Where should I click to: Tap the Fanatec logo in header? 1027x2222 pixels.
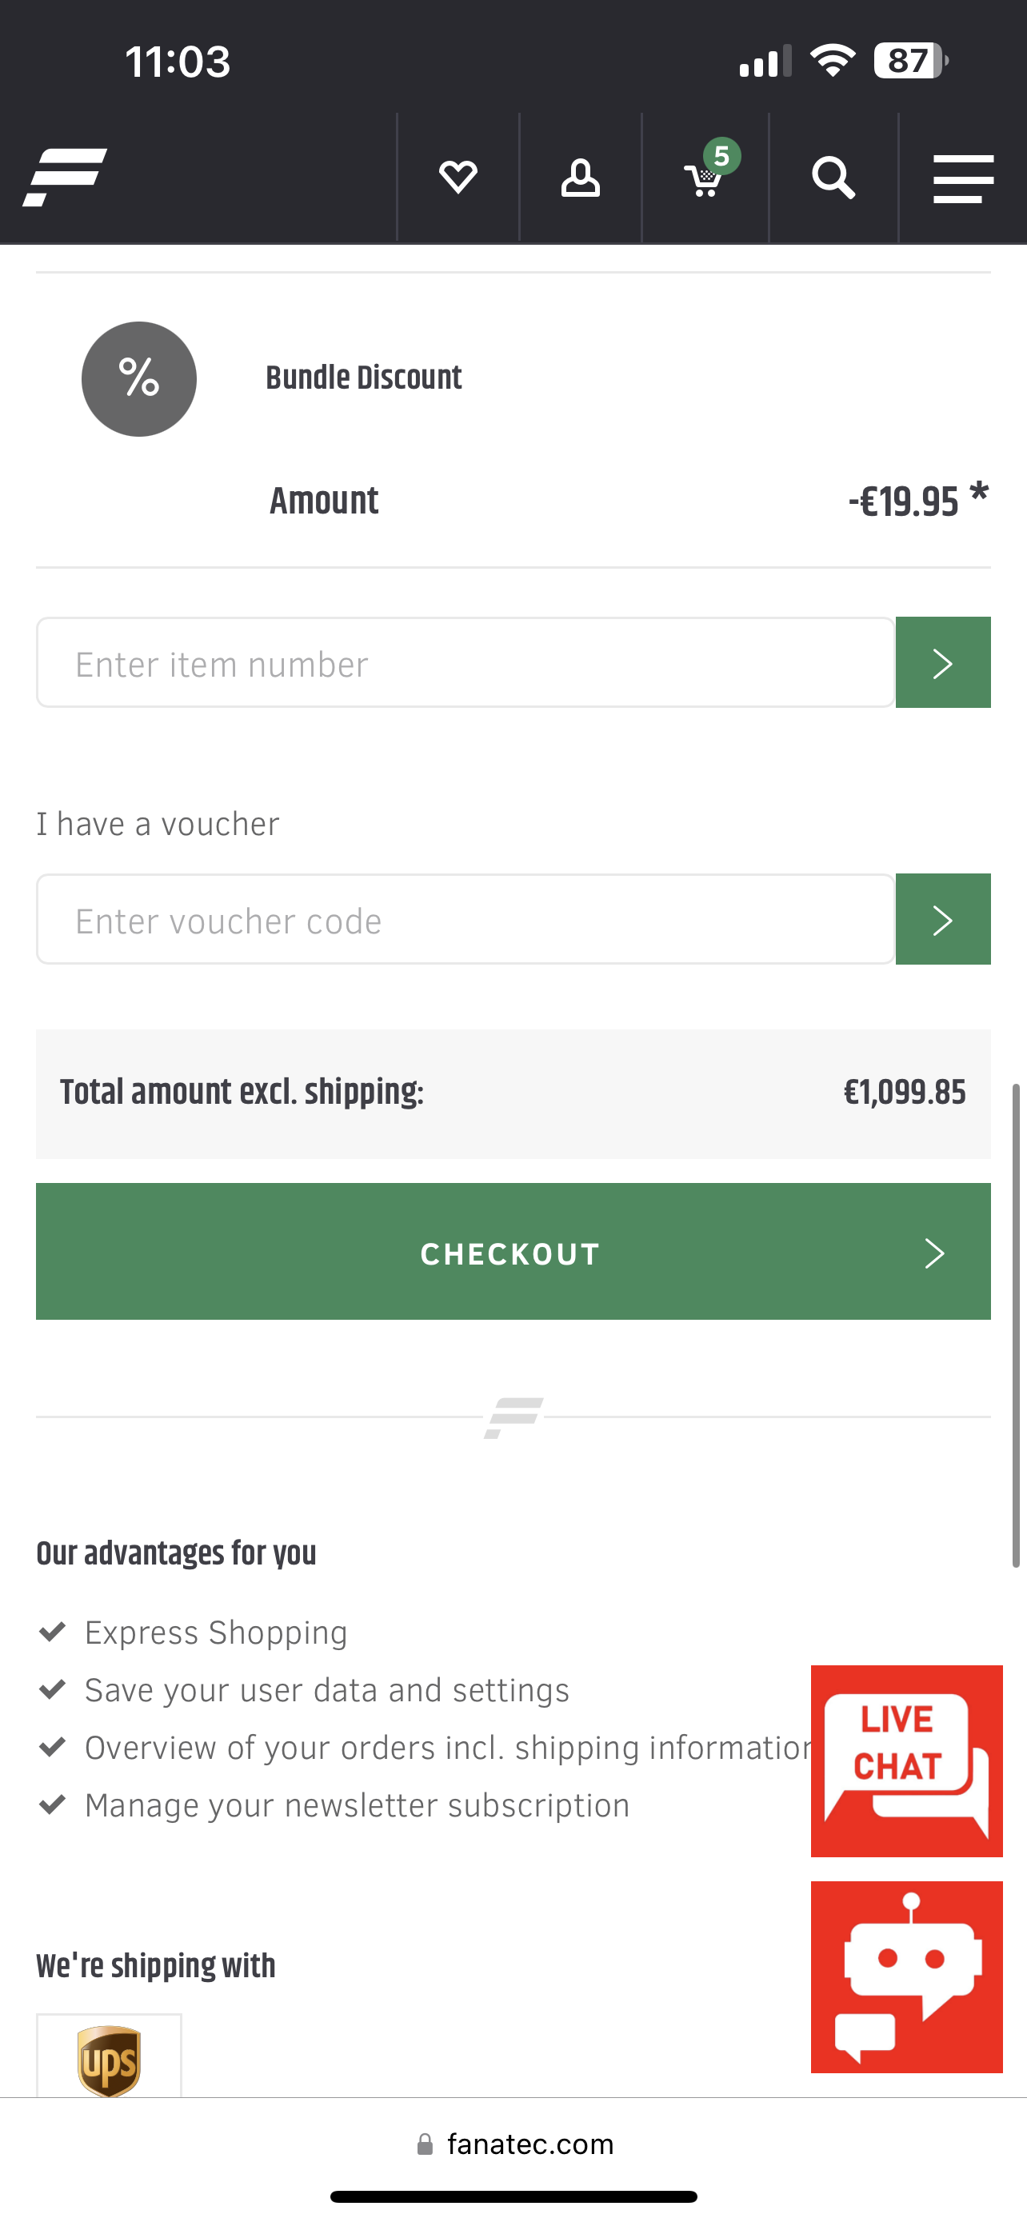tap(65, 177)
